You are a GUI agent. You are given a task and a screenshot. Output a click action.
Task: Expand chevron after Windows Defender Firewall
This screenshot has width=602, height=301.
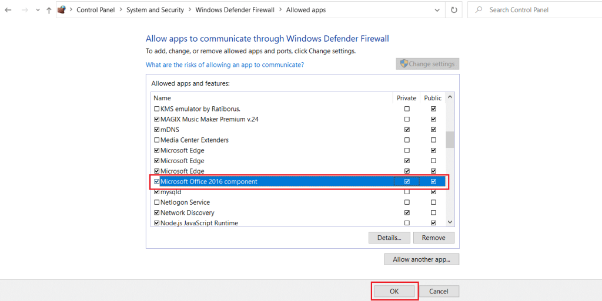coord(280,10)
